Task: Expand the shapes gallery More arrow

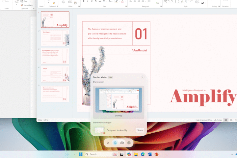Action: pyautogui.click(x=185, y=1)
